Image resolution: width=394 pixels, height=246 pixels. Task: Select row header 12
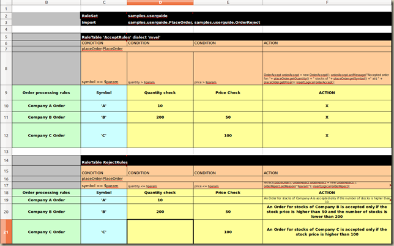[x=6, y=135]
